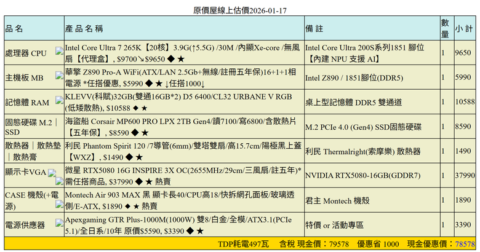Viewport: 480px width, 252px height.
Task: Click the CPU subtotal 9650
Action: 463,53
